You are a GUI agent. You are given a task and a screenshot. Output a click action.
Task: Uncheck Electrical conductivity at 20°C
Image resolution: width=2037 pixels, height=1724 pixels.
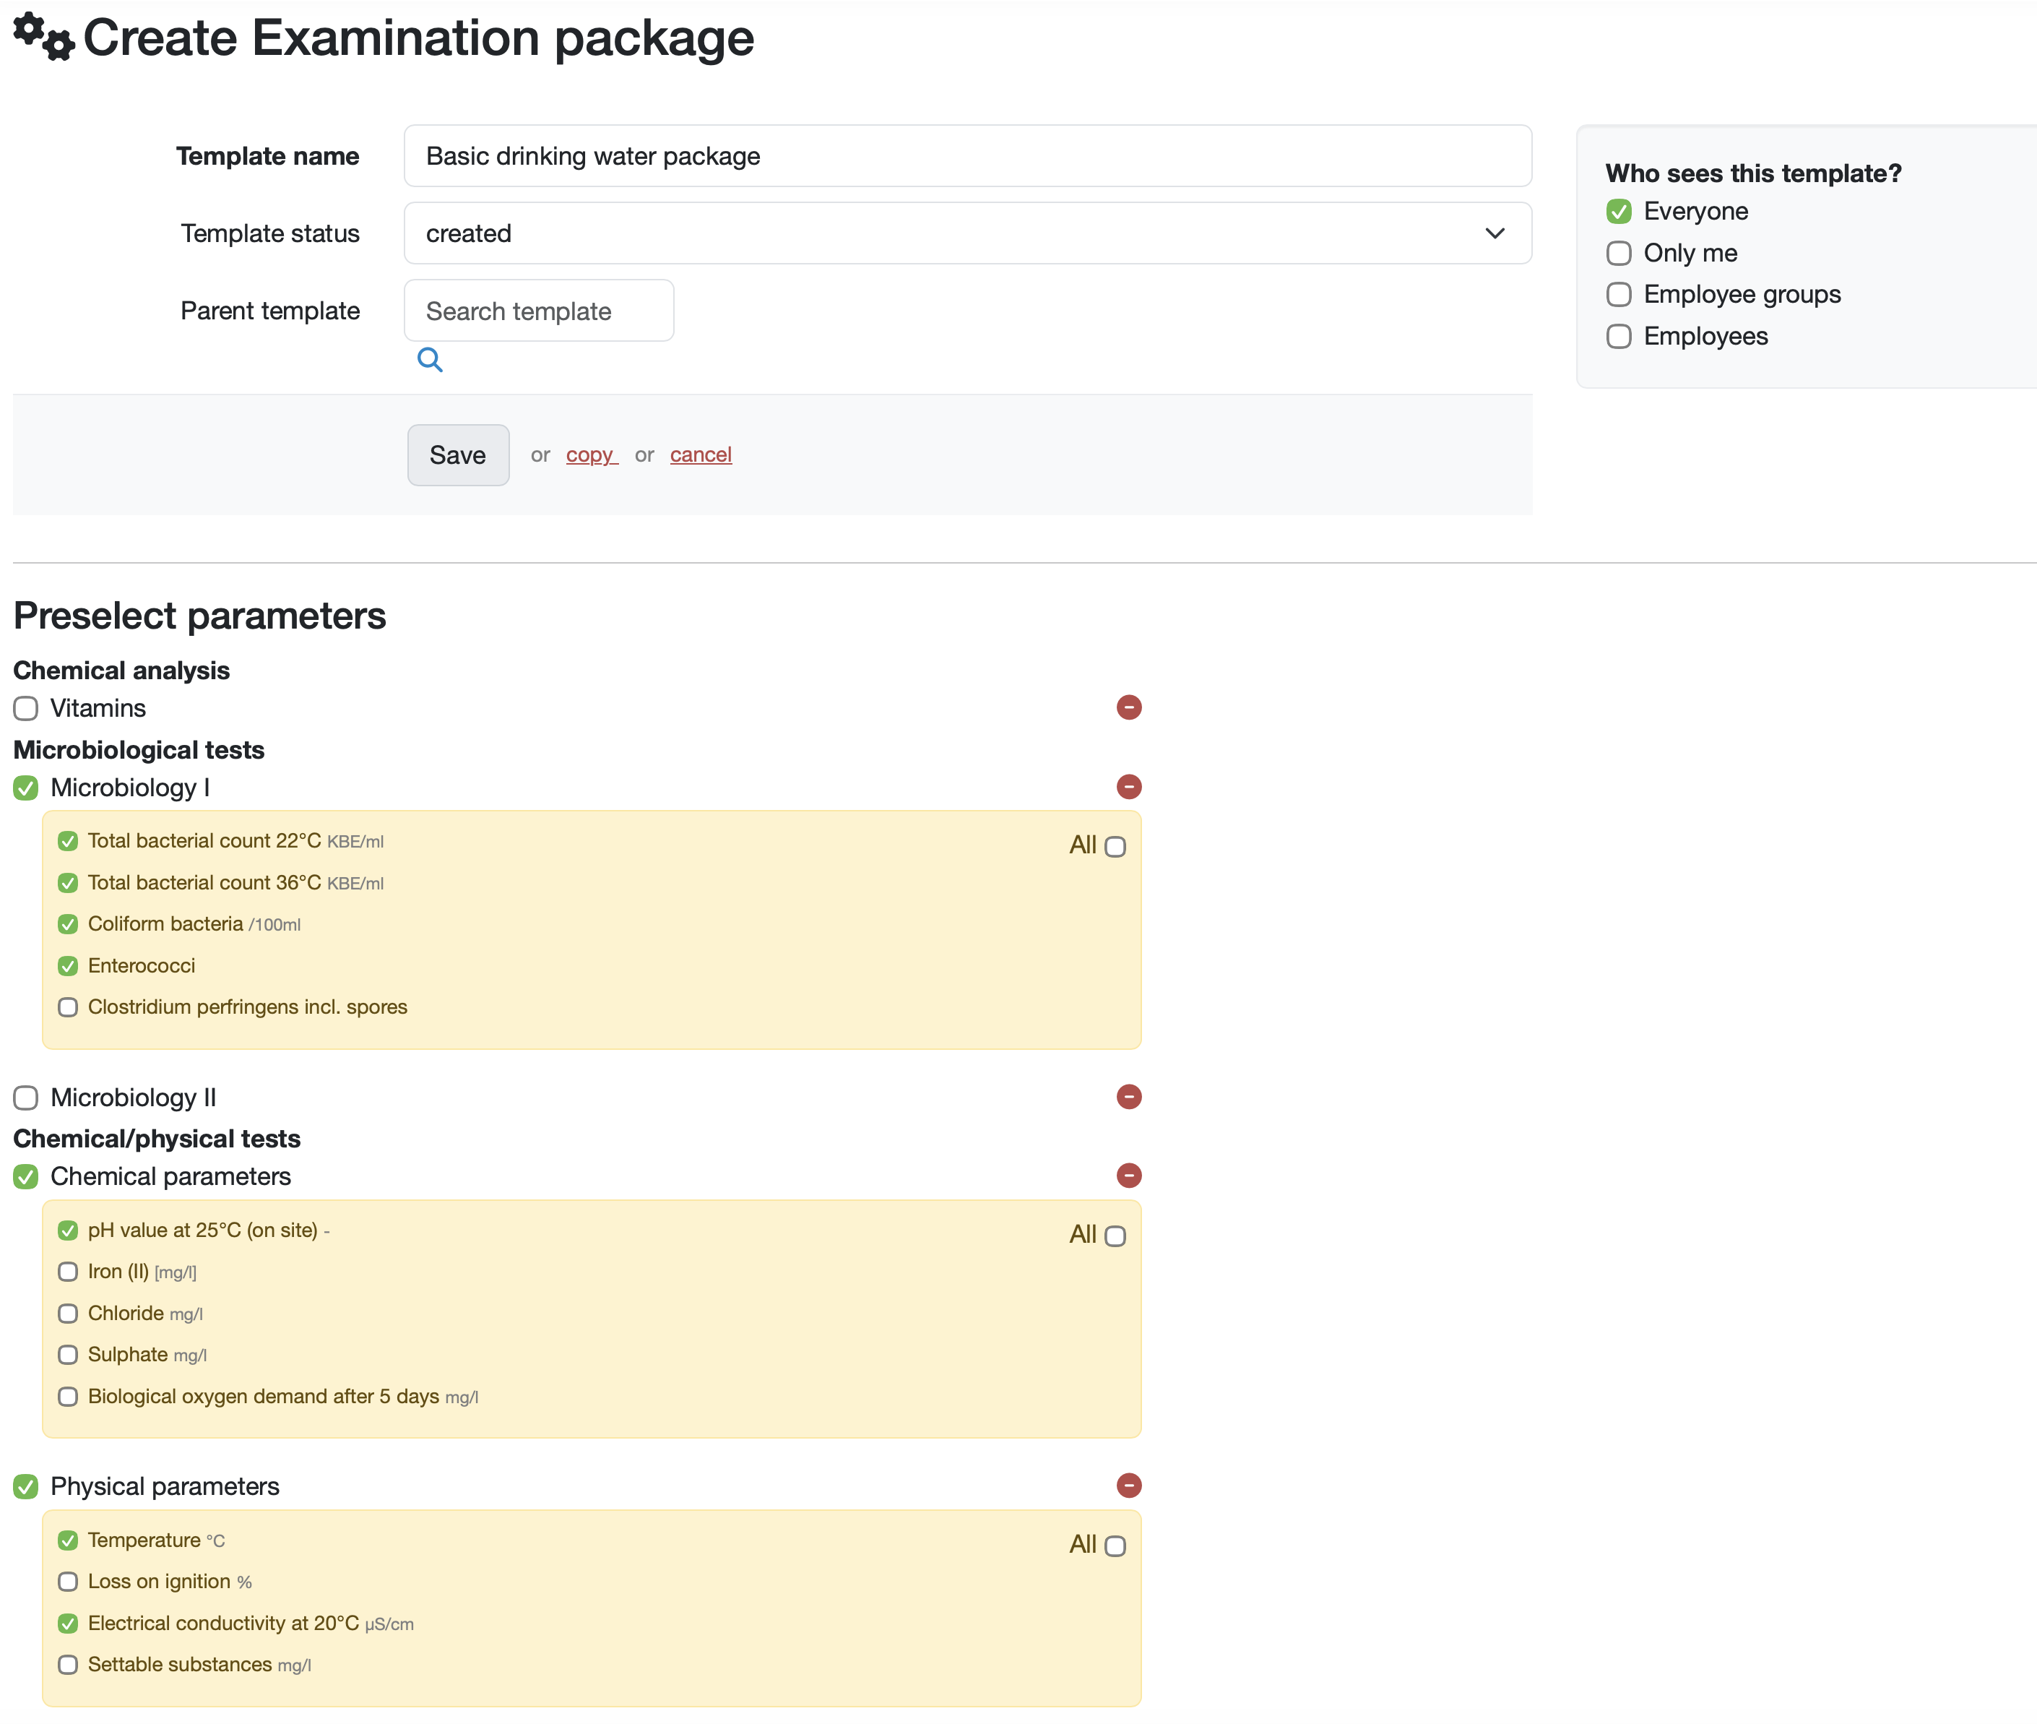click(x=67, y=1624)
